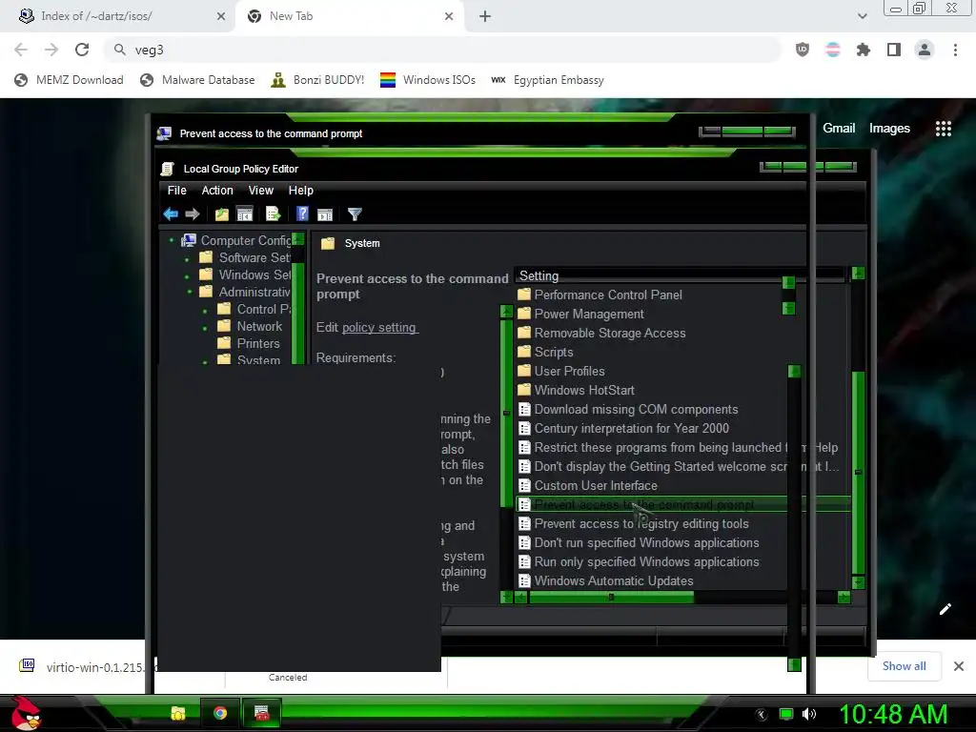The width and height of the screenshot is (976, 732).
Task: Expand Software Settings tree node
Action: (x=187, y=258)
